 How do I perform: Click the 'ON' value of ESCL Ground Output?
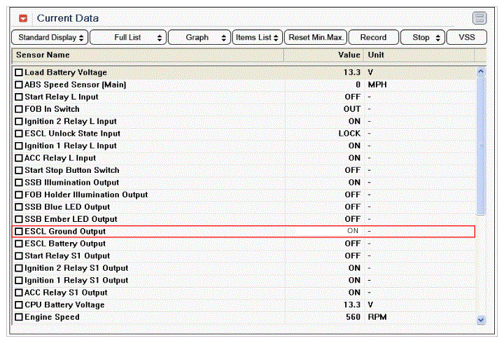pyautogui.click(x=353, y=231)
